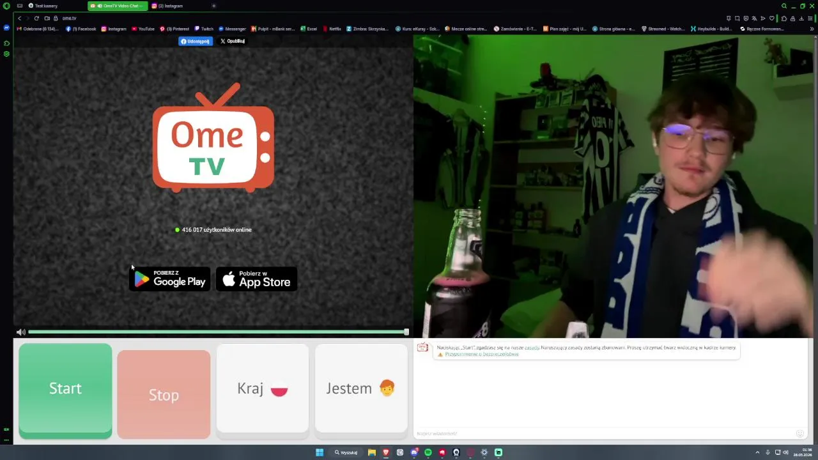Click the Wyszukaj taskbar search box

tap(346, 452)
